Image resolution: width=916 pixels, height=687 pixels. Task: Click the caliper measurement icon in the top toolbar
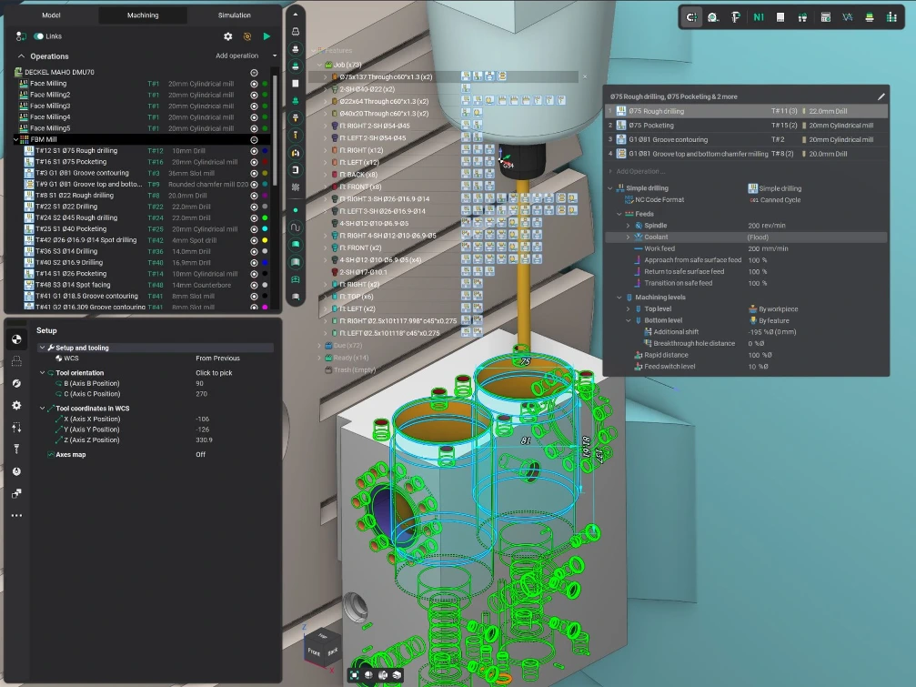pyautogui.click(x=738, y=16)
